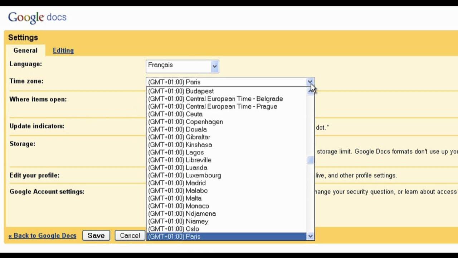Screen dimensions: 458x258
Task: Click the Save button
Action: click(96, 235)
